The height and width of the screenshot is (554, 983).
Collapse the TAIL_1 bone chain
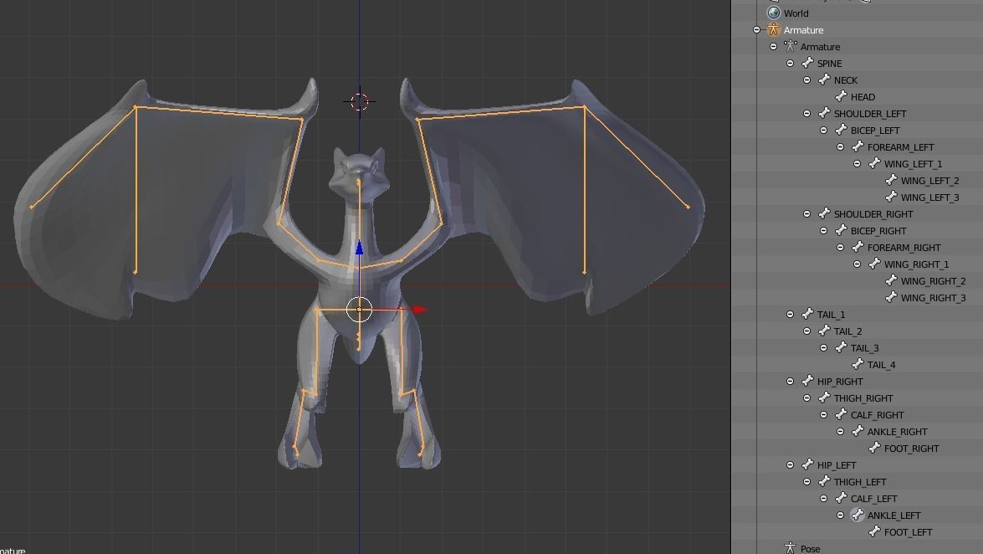(791, 315)
